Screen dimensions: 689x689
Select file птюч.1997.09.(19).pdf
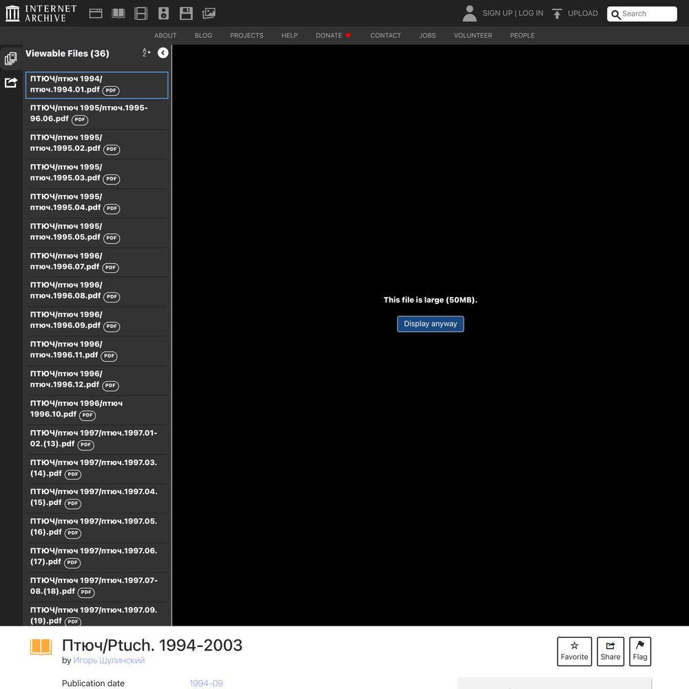(96, 615)
